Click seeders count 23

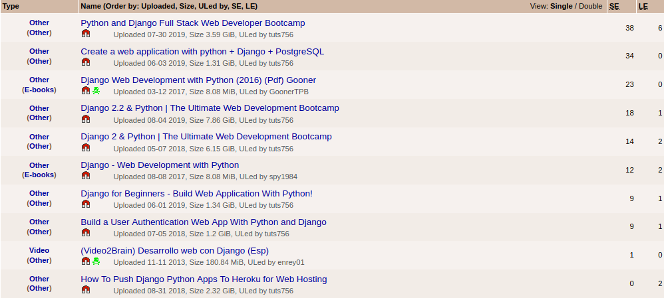(629, 84)
